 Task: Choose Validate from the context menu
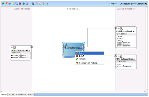pyautogui.click(x=89, y=59)
